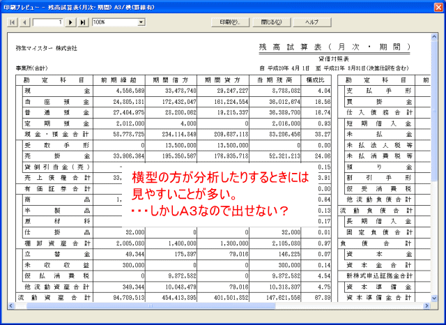The width and height of the screenshot is (446, 325).
Task: Click the 閉じる(C) close button
Action: point(271,22)
